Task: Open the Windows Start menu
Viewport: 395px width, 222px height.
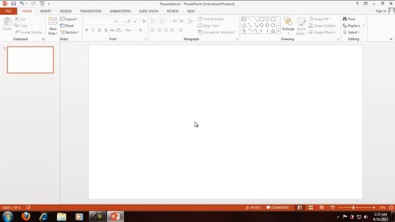Action: pos(8,216)
